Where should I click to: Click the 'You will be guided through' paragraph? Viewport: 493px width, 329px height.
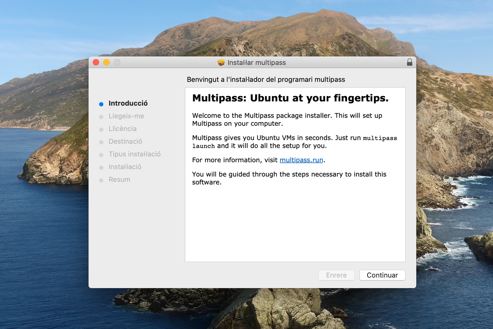click(289, 178)
